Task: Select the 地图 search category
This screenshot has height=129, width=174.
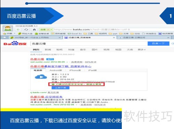Action: pyautogui.click(x=118, y=49)
